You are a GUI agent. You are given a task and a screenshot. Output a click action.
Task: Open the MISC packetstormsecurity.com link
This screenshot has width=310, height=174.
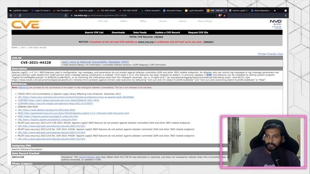(73, 113)
